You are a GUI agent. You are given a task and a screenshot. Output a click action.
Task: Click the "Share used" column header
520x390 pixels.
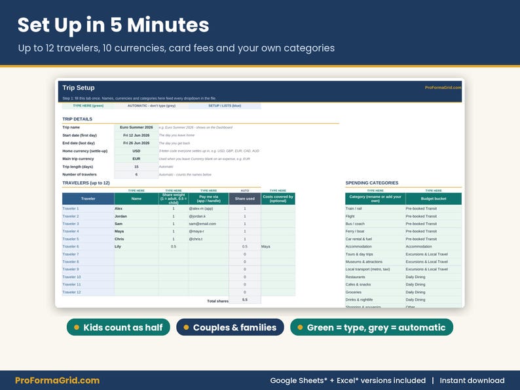pos(245,199)
